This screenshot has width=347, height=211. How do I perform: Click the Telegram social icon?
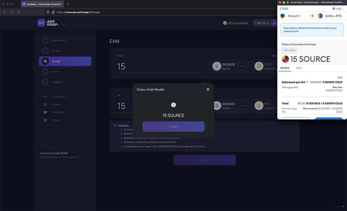click(x=43, y=145)
